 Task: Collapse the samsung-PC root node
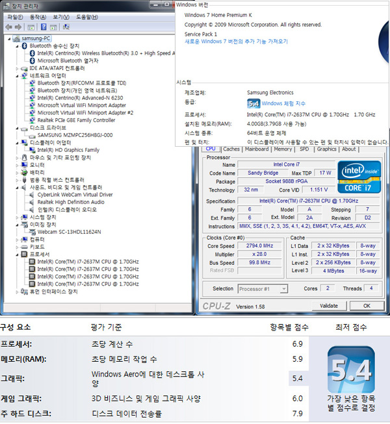9,39
